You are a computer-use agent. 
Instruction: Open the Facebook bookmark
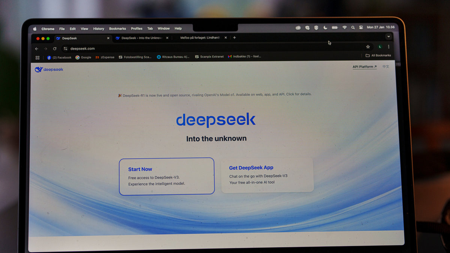pos(59,58)
